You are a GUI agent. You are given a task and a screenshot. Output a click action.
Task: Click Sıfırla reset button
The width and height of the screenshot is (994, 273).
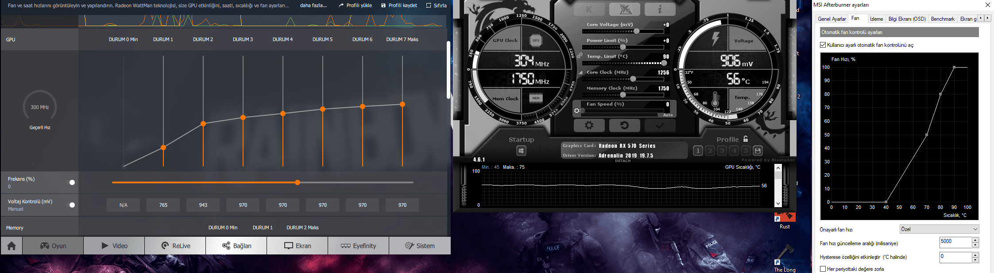click(x=436, y=5)
